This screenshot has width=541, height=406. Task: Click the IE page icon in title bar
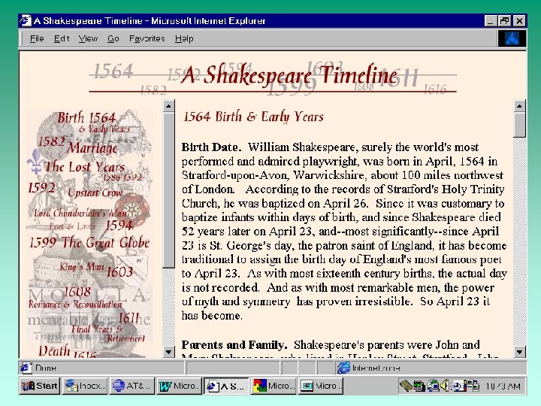click(x=26, y=21)
